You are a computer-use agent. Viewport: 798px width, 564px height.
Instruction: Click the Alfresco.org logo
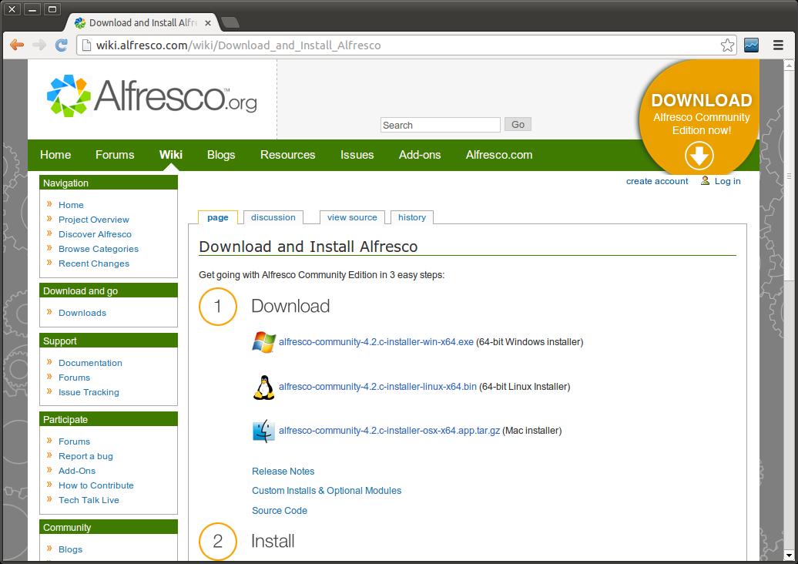pos(152,96)
